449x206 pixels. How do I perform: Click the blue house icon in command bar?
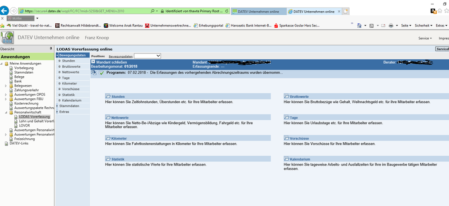[360, 26]
